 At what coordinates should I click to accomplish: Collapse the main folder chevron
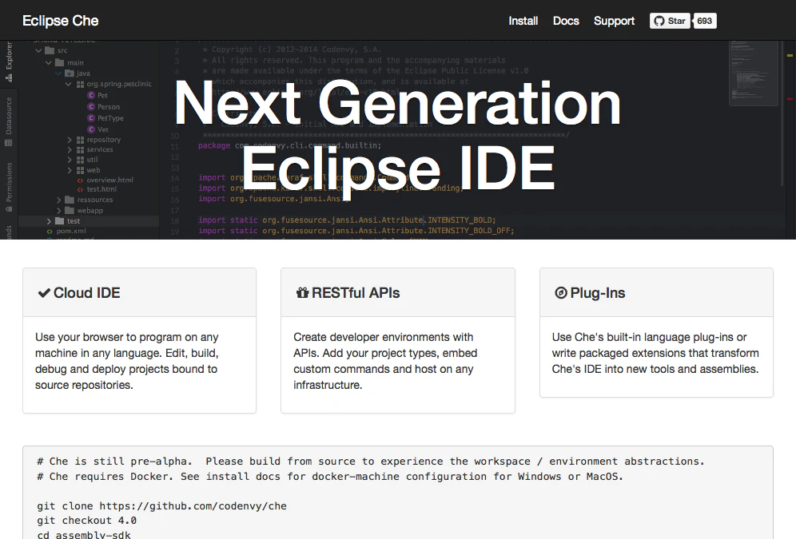[x=49, y=63]
